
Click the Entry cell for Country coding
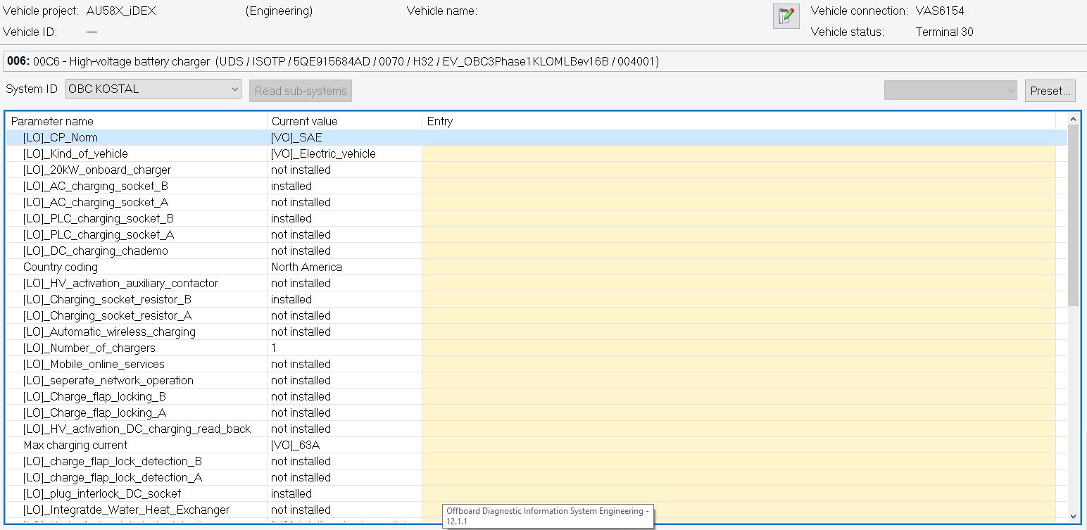[x=738, y=267]
